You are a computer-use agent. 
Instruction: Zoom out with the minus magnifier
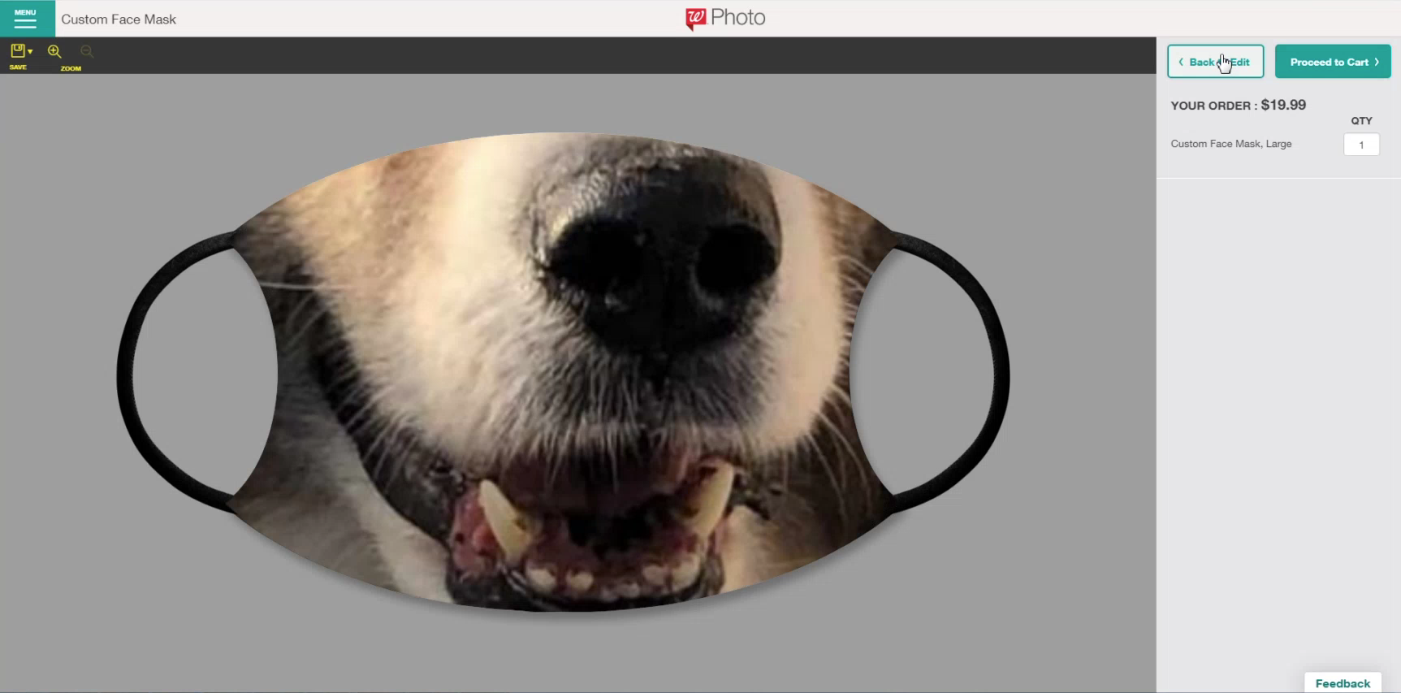click(x=87, y=52)
